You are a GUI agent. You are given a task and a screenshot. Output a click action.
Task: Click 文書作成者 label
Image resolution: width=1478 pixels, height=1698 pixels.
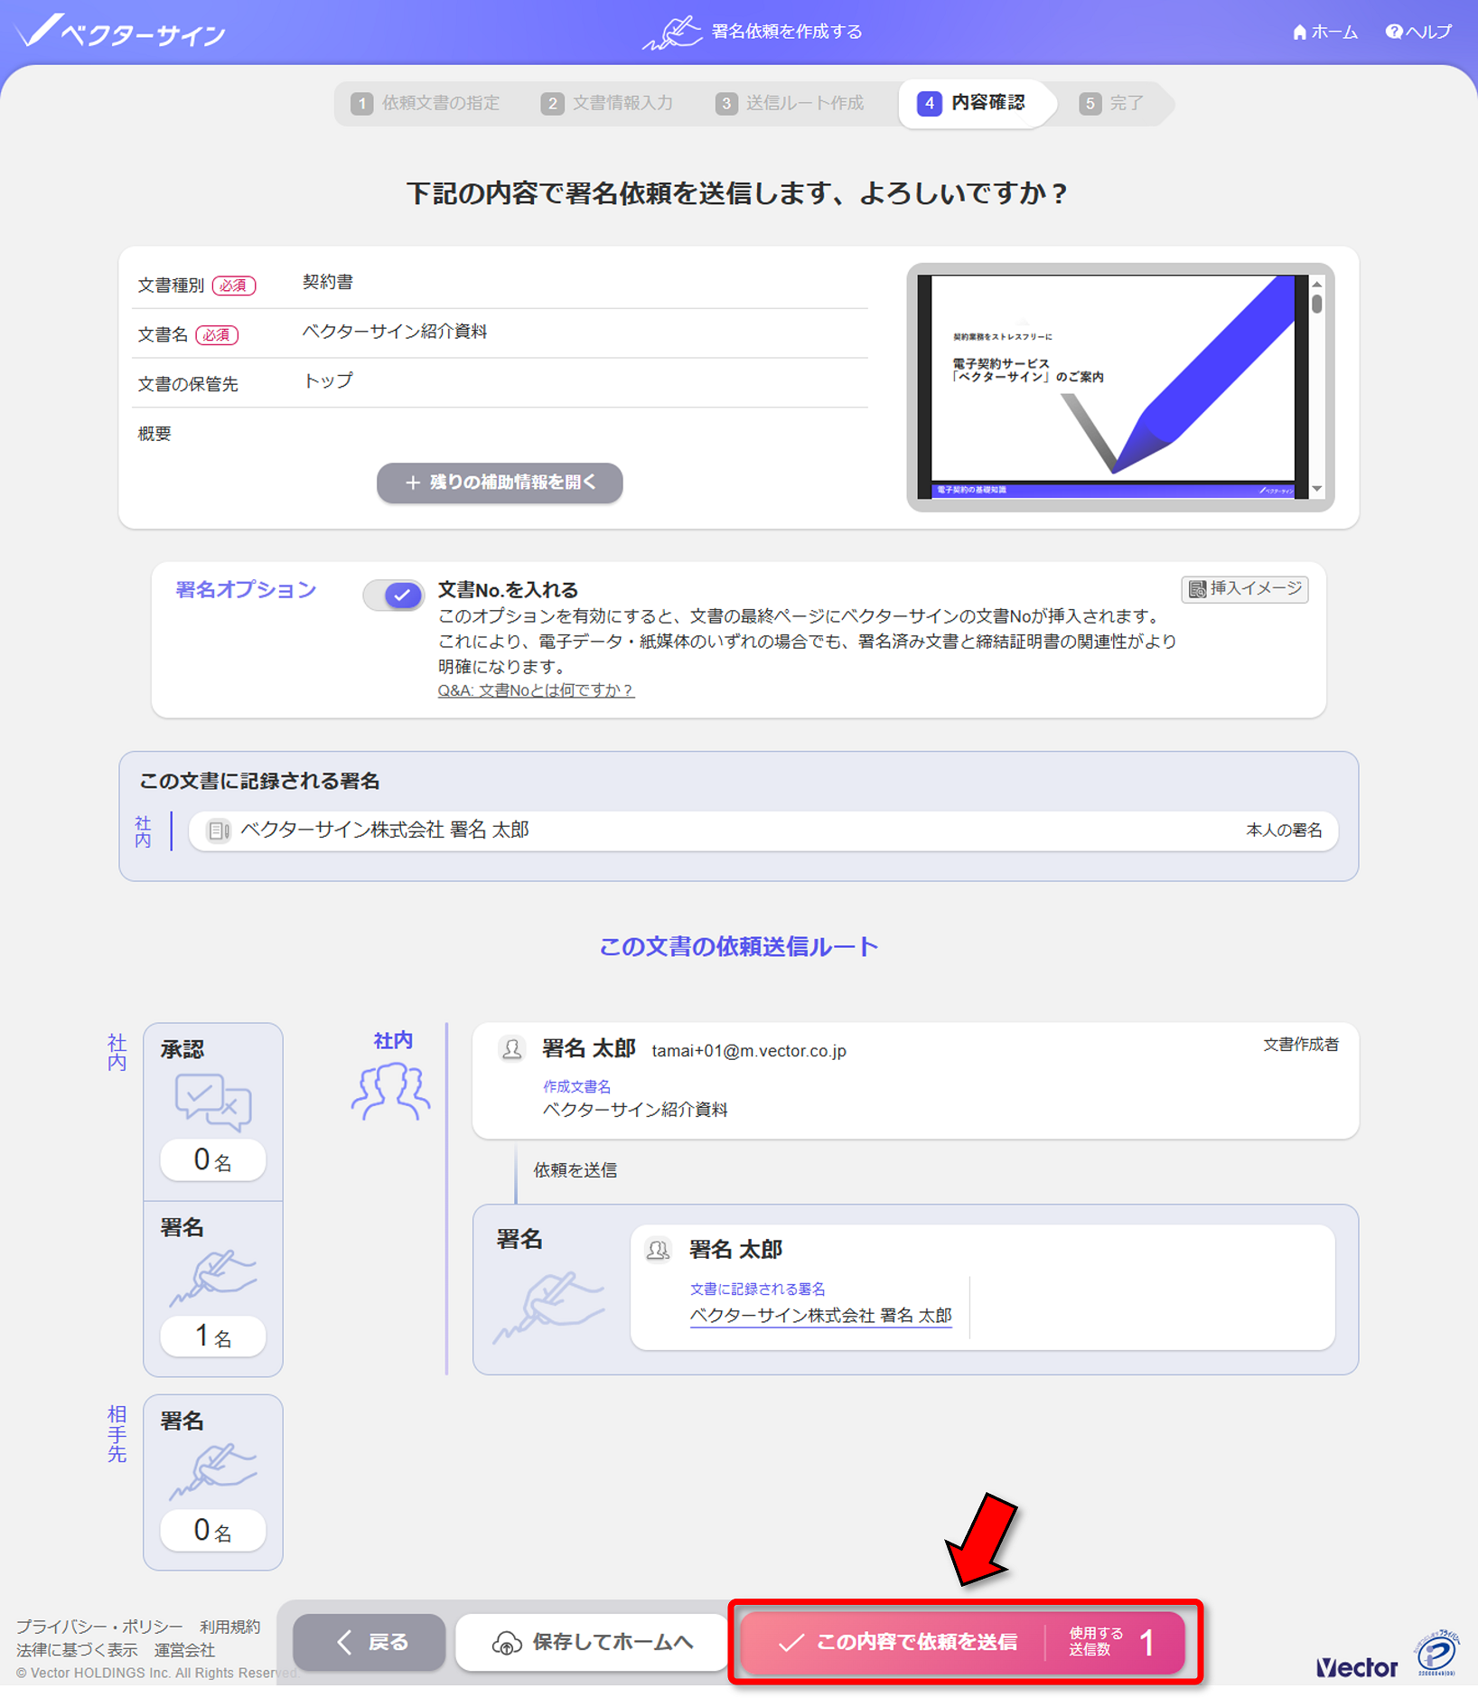pyautogui.click(x=1301, y=1045)
